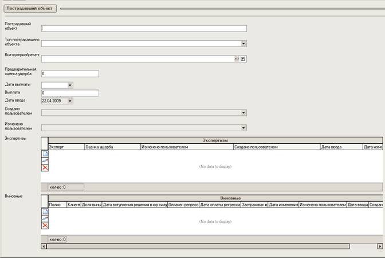Screen dimensions: 385x258
Task: Sort by Оценка ущерба column header
Action: (x=112, y=147)
